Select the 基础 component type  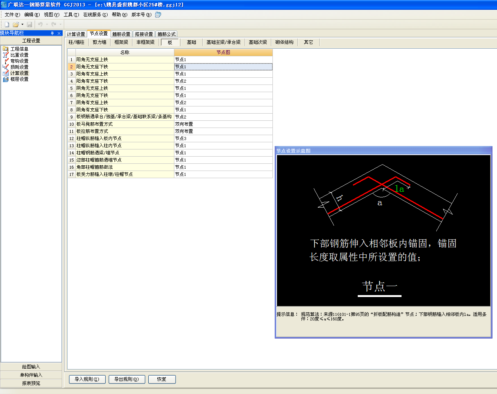click(192, 42)
